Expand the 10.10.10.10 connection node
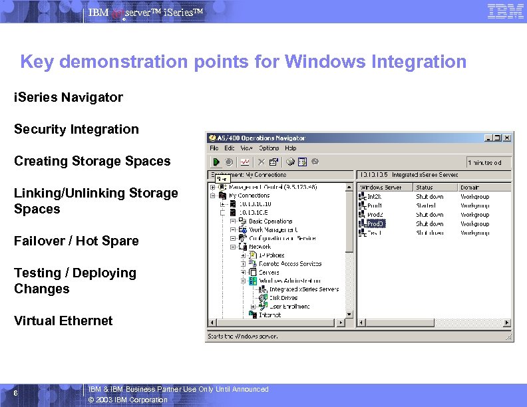This screenshot has height=407, width=527. tap(222, 204)
